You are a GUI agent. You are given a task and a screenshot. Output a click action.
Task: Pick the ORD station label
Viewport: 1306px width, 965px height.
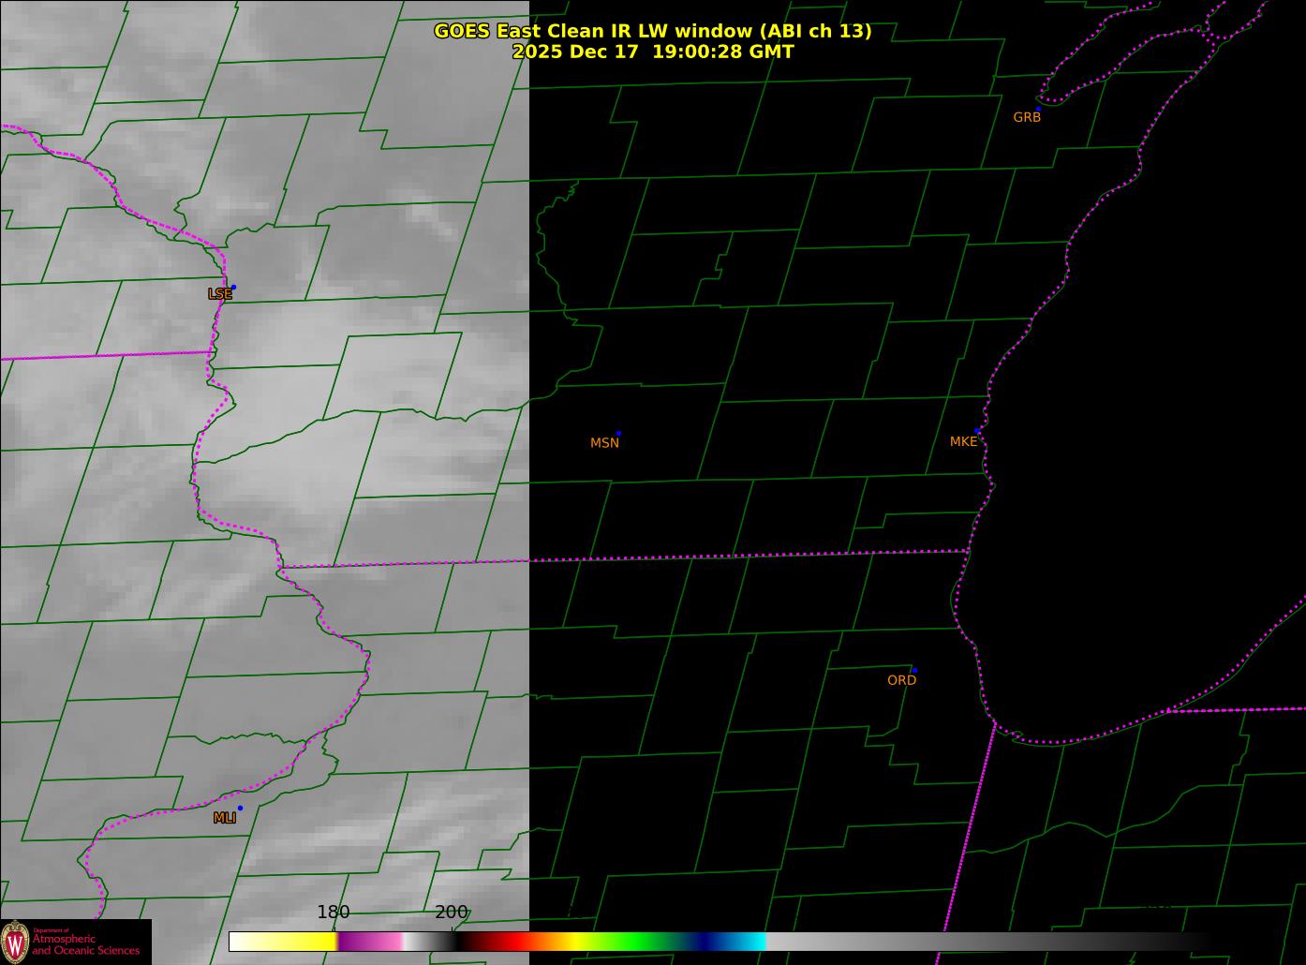[x=901, y=680]
